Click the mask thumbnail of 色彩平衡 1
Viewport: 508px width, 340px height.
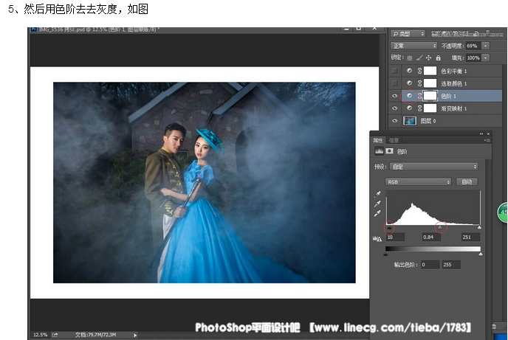point(430,71)
